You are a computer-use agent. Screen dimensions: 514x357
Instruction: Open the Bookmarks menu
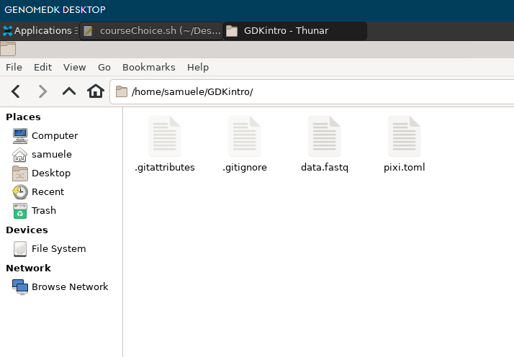[x=148, y=67]
